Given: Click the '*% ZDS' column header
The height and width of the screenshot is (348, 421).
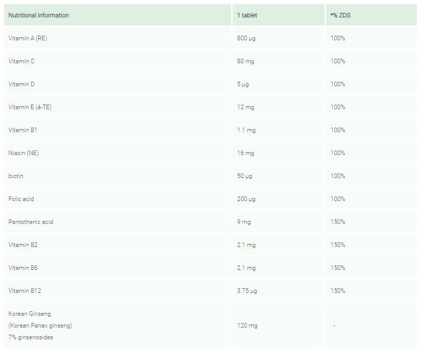Looking at the screenshot, I should 340,15.
